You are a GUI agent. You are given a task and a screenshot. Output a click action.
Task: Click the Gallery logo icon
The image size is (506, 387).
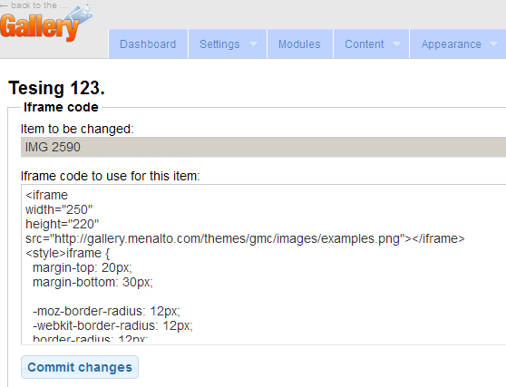(47, 24)
